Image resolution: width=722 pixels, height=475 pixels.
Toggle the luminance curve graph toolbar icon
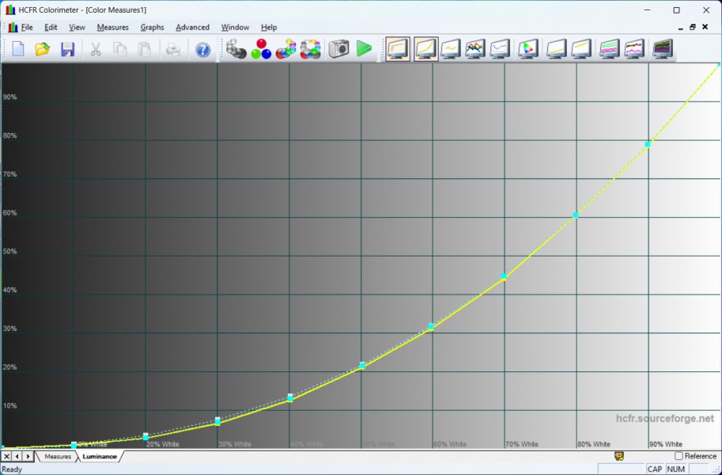click(x=425, y=49)
